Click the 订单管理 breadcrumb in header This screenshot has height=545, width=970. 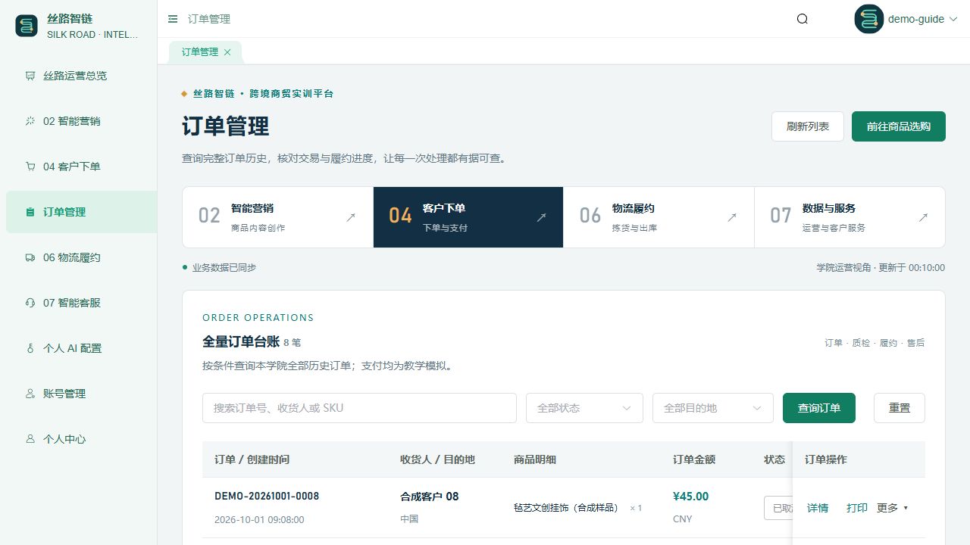[209, 19]
